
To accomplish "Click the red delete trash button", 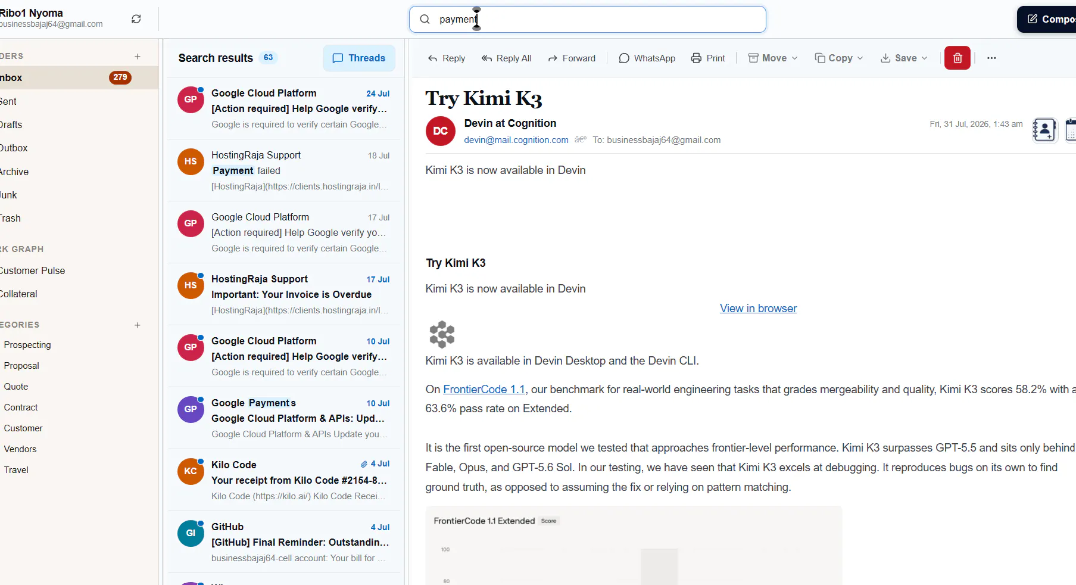I will point(957,58).
